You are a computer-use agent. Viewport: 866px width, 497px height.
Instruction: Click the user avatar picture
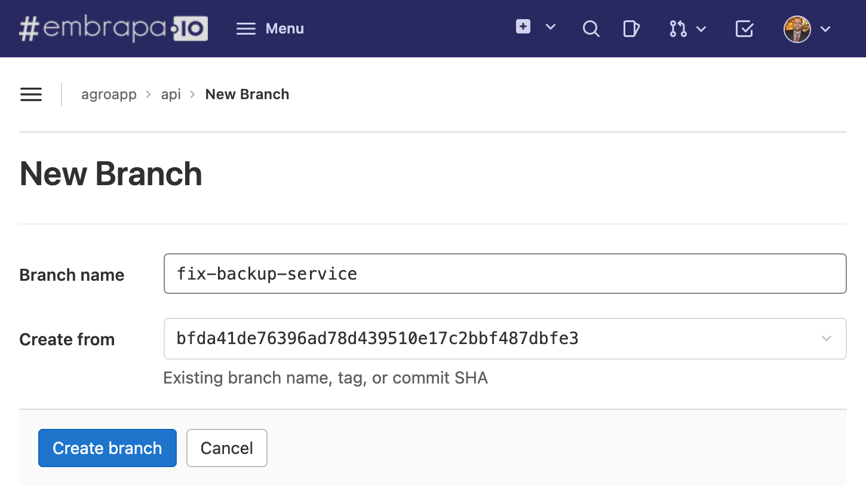pos(797,29)
